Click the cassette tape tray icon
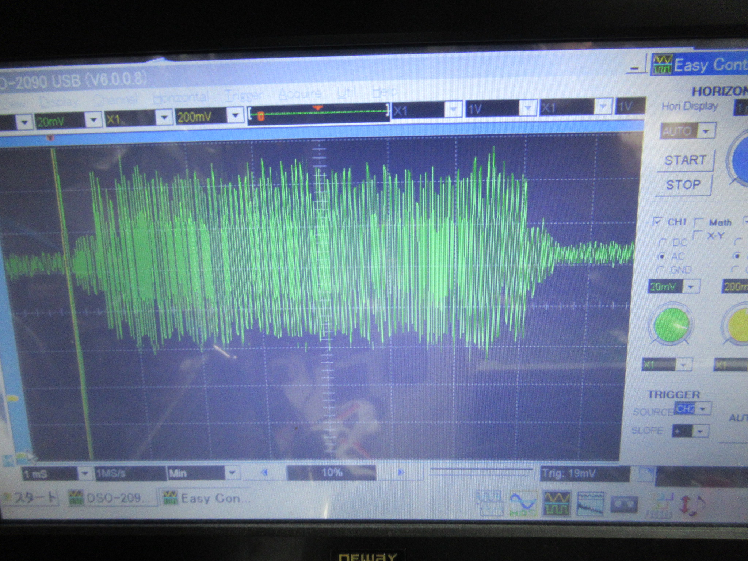Image resolution: width=748 pixels, height=561 pixels. [624, 505]
